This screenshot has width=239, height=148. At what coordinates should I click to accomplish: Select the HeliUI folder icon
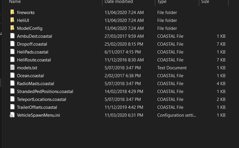tap(12, 20)
